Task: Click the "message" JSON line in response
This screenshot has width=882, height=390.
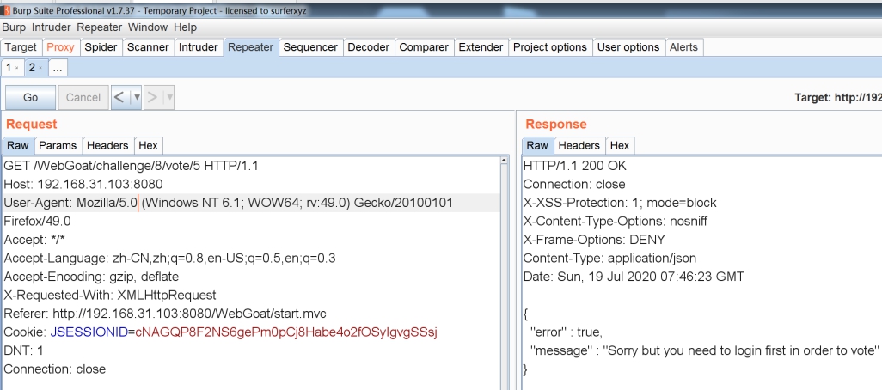Action: (x=704, y=350)
